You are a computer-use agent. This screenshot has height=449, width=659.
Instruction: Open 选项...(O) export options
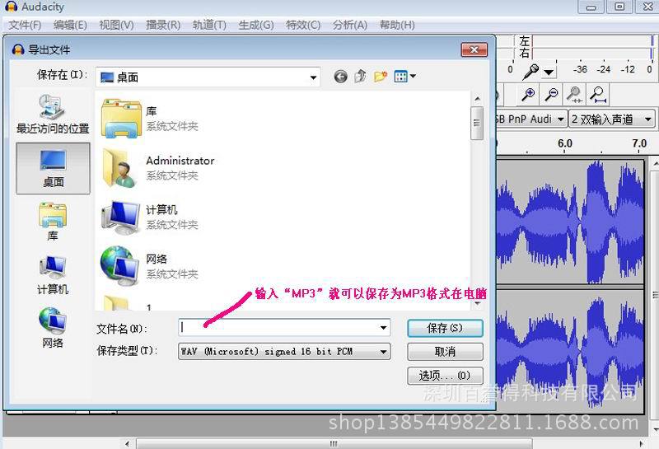coord(445,376)
